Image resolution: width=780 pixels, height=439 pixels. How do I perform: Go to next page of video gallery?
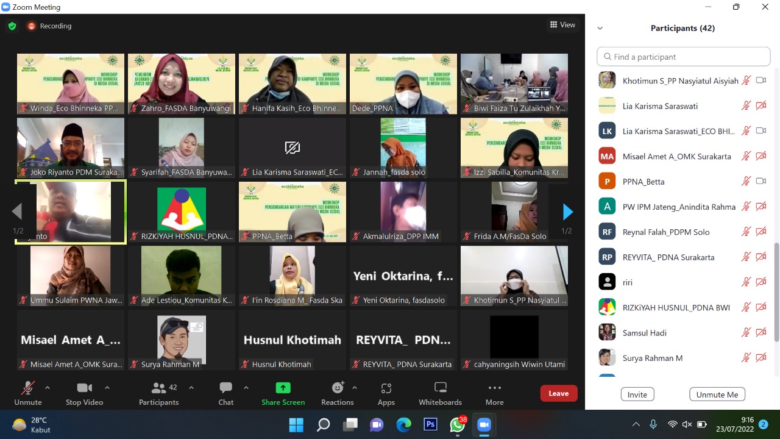click(x=567, y=212)
